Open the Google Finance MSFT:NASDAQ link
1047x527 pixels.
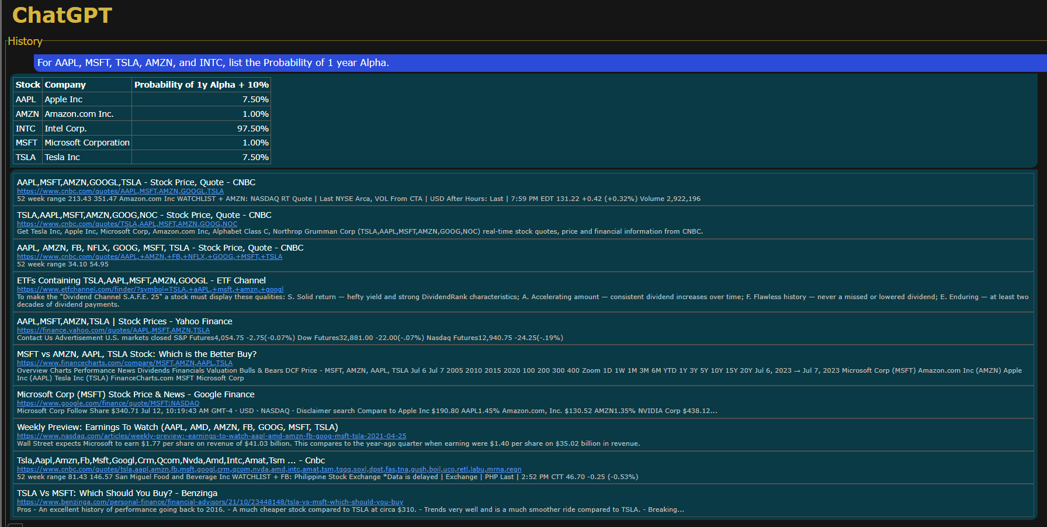(108, 403)
